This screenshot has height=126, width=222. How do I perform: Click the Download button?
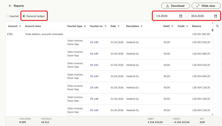point(175,6)
